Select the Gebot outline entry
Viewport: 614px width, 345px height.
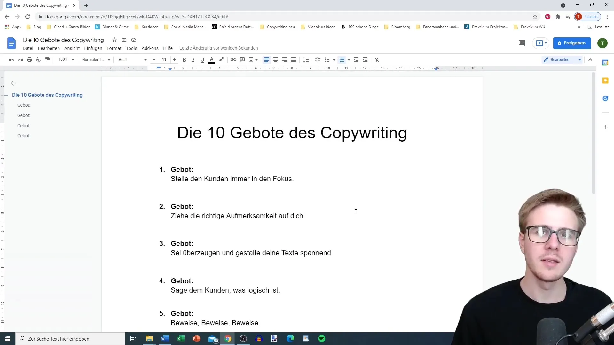(x=24, y=105)
